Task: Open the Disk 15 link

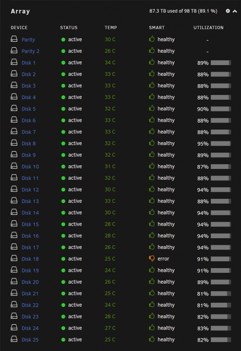Action: [x=30, y=224]
